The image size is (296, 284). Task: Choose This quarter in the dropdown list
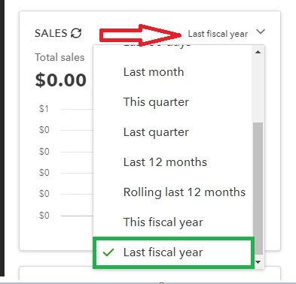click(156, 102)
